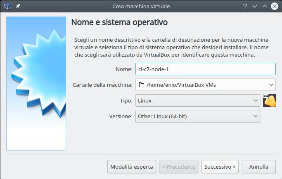Minimize the Crea macchina virtuale window
The height and width of the screenshot is (179, 282).
point(255,6)
